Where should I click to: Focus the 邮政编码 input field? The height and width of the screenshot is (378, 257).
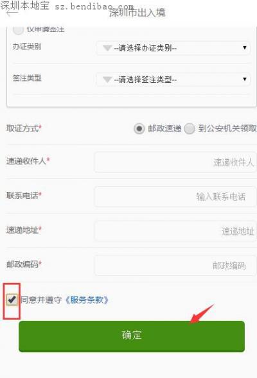pyautogui.click(x=175, y=266)
